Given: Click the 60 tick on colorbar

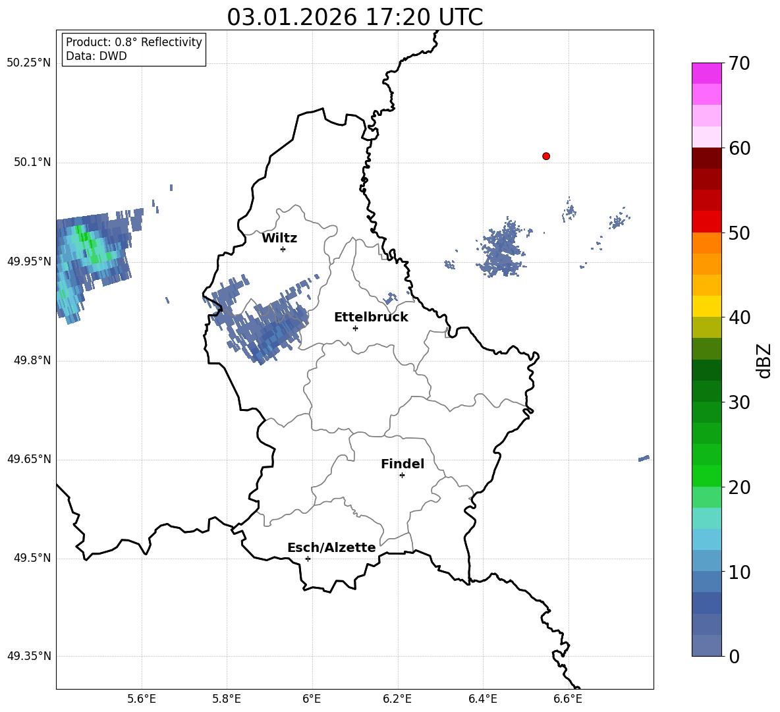Looking at the screenshot, I should pos(738,148).
